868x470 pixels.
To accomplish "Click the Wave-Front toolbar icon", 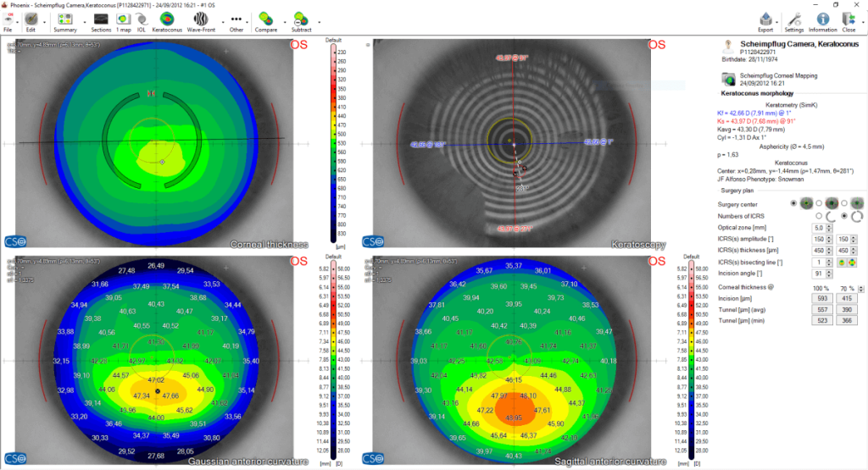I will [x=201, y=19].
